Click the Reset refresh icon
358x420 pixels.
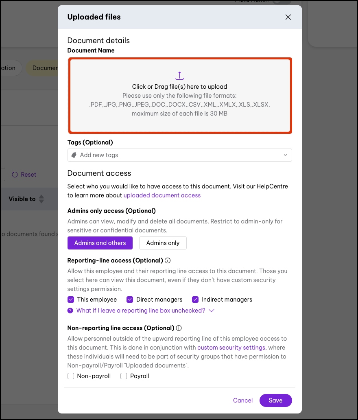(x=15, y=175)
